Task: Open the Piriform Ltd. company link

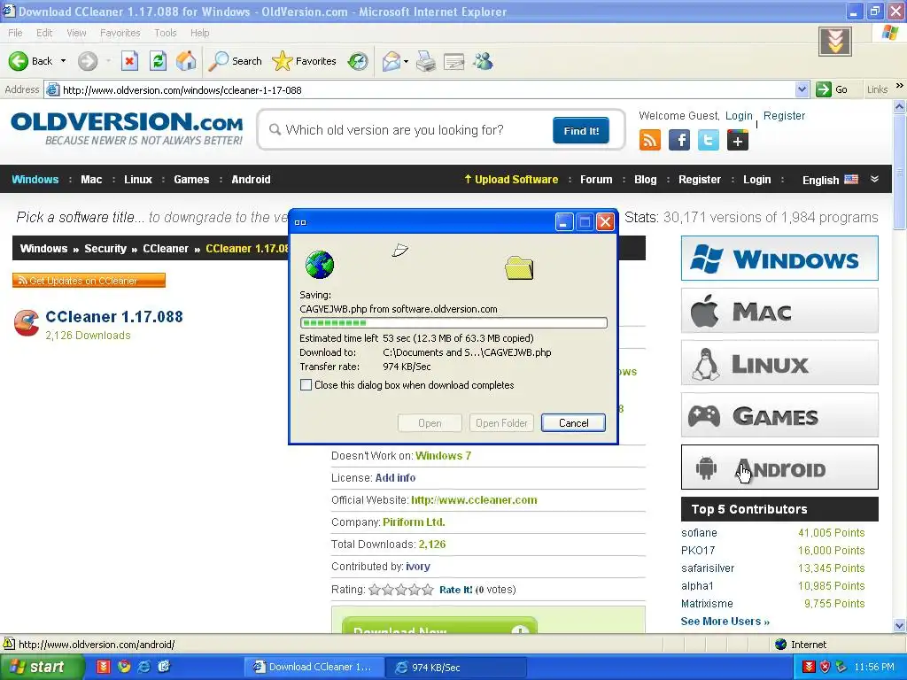Action: coord(414,522)
